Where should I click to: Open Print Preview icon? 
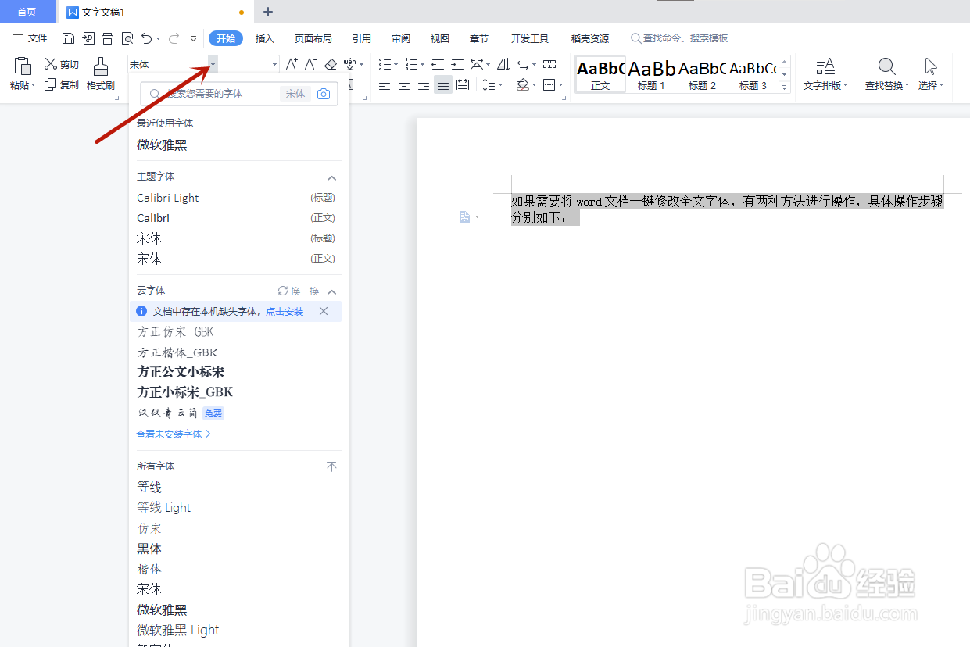click(x=127, y=38)
